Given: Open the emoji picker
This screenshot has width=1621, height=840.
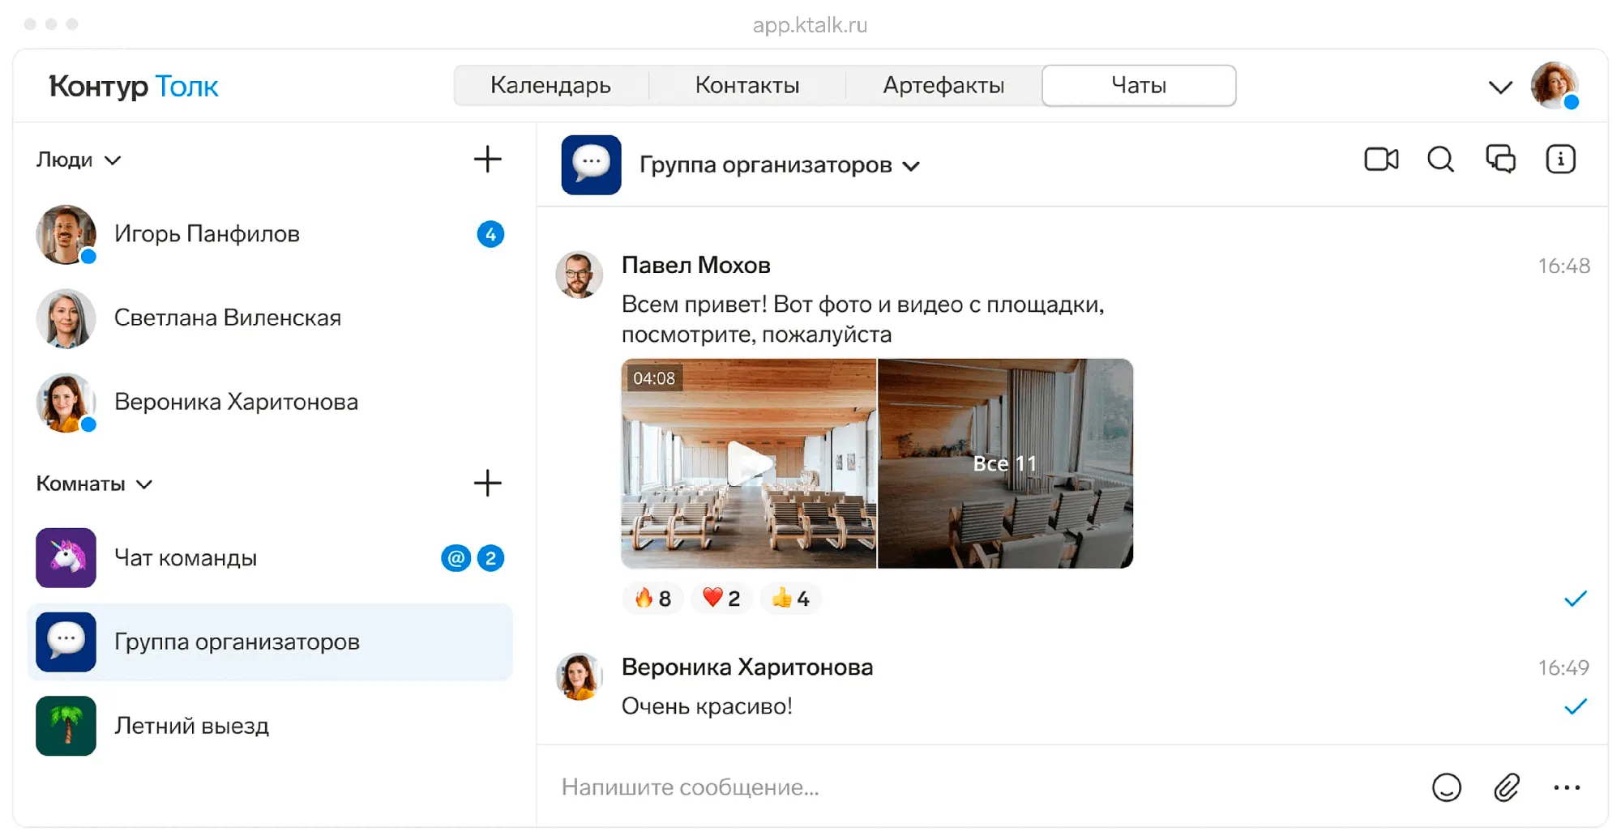Looking at the screenshot, I should click(x=1448, y=787).
